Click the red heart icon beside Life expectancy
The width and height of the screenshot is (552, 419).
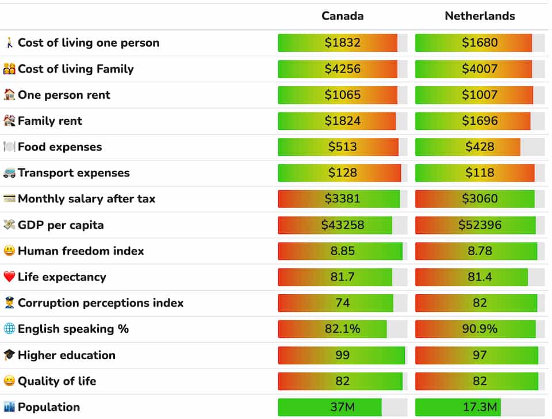tap(9, 277)
